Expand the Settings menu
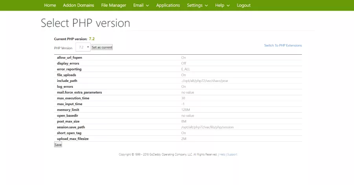This screenshot has width=354, height=185. (197, 5)
